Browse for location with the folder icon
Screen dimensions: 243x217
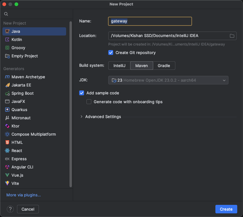click(x=232, y=36)
